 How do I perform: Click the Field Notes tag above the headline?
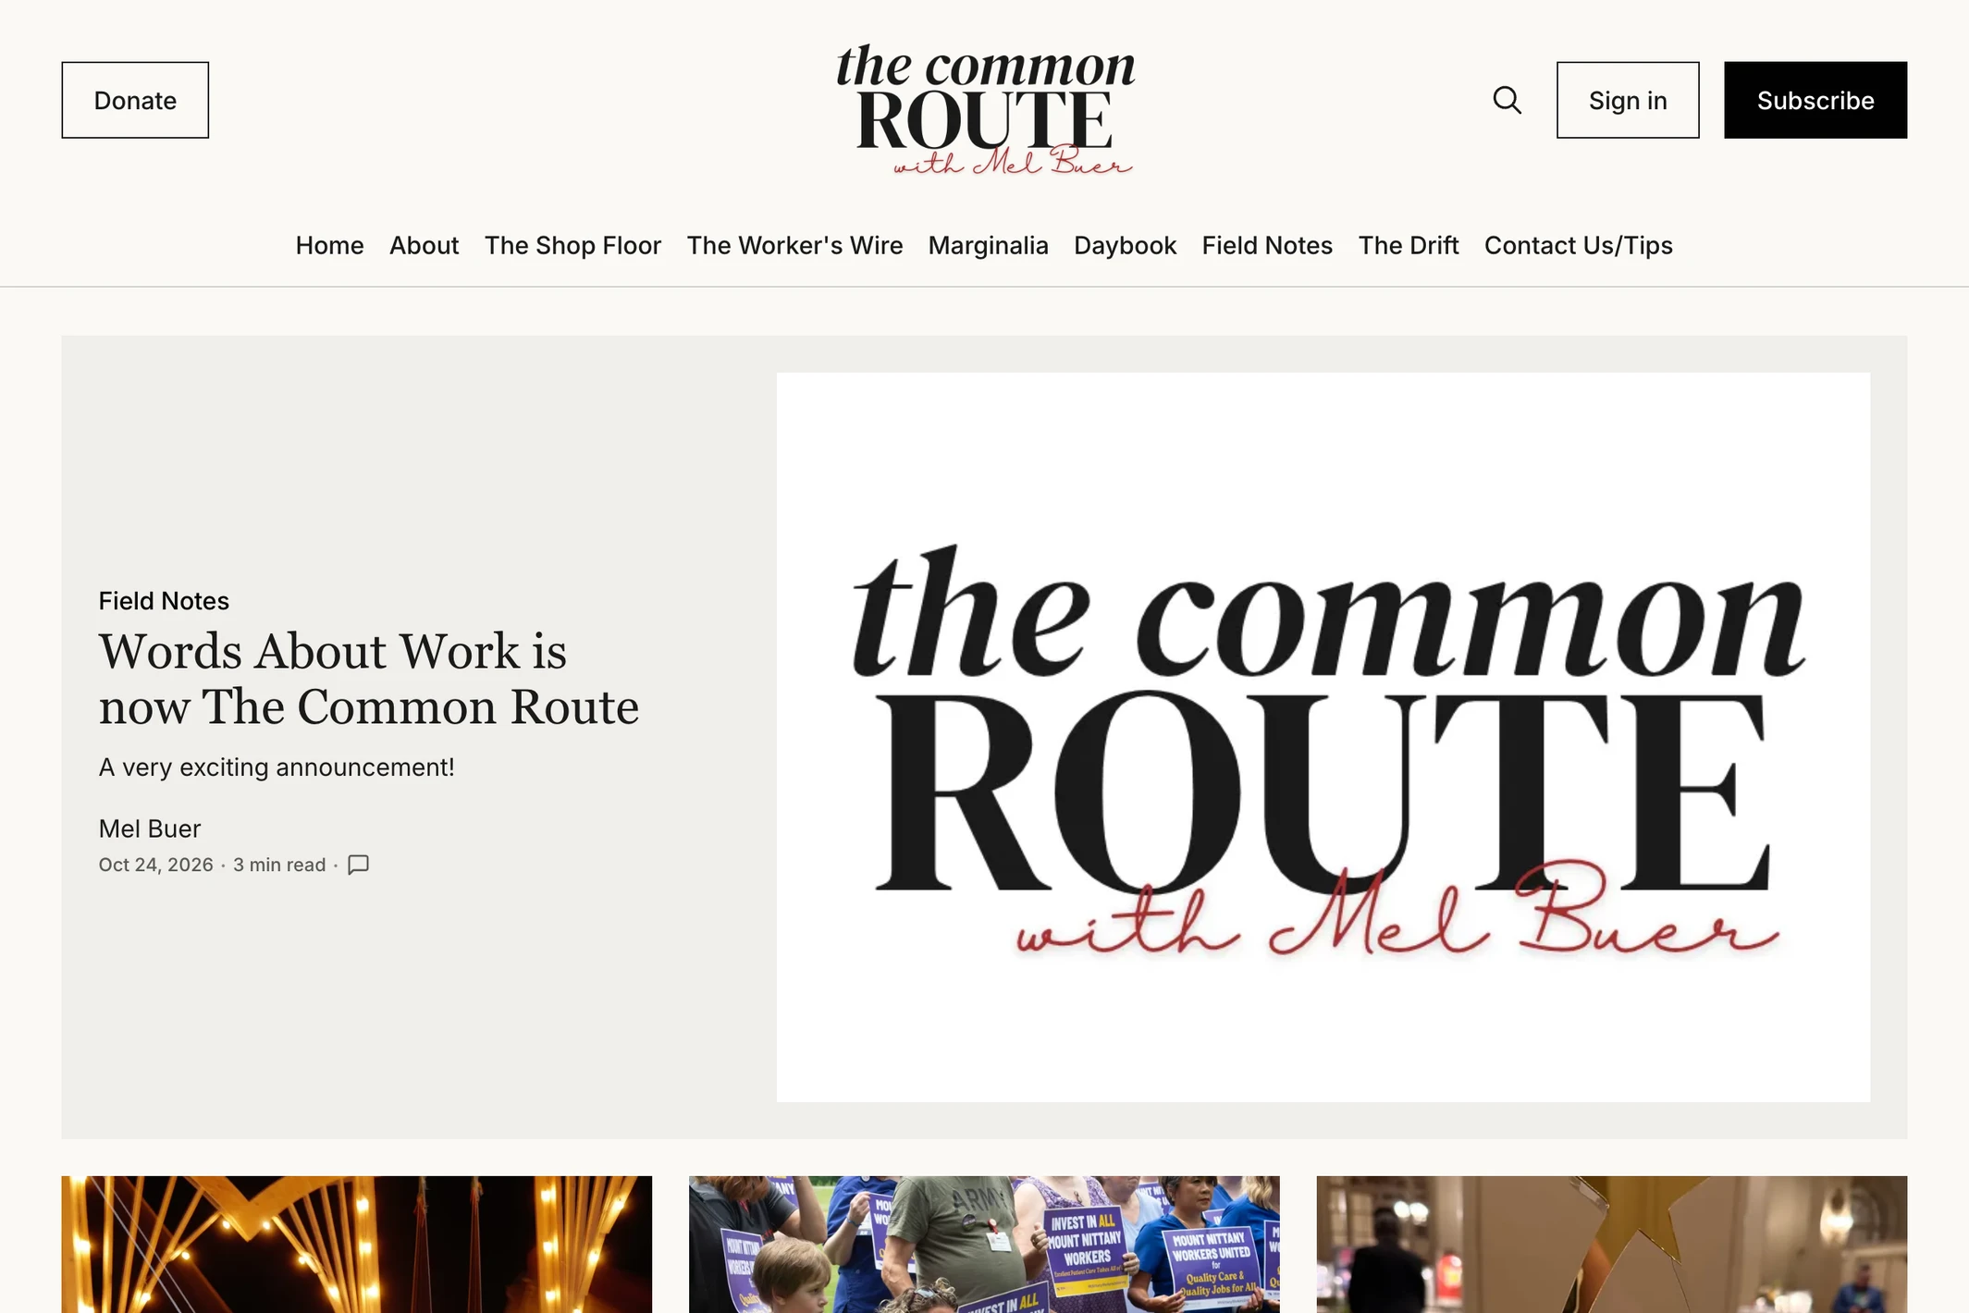pos(164,601)
